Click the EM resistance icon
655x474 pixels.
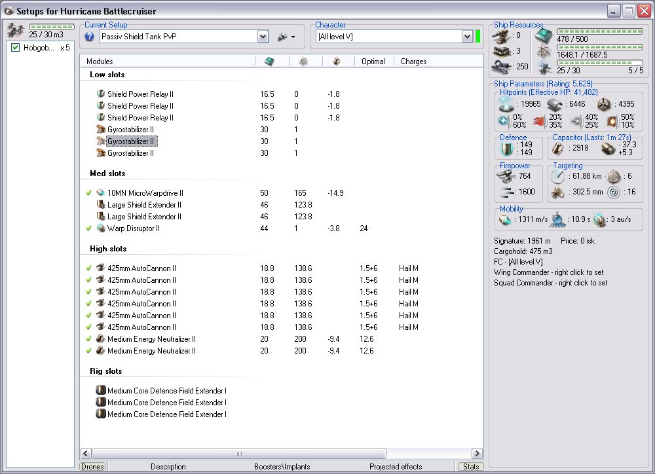504,121
